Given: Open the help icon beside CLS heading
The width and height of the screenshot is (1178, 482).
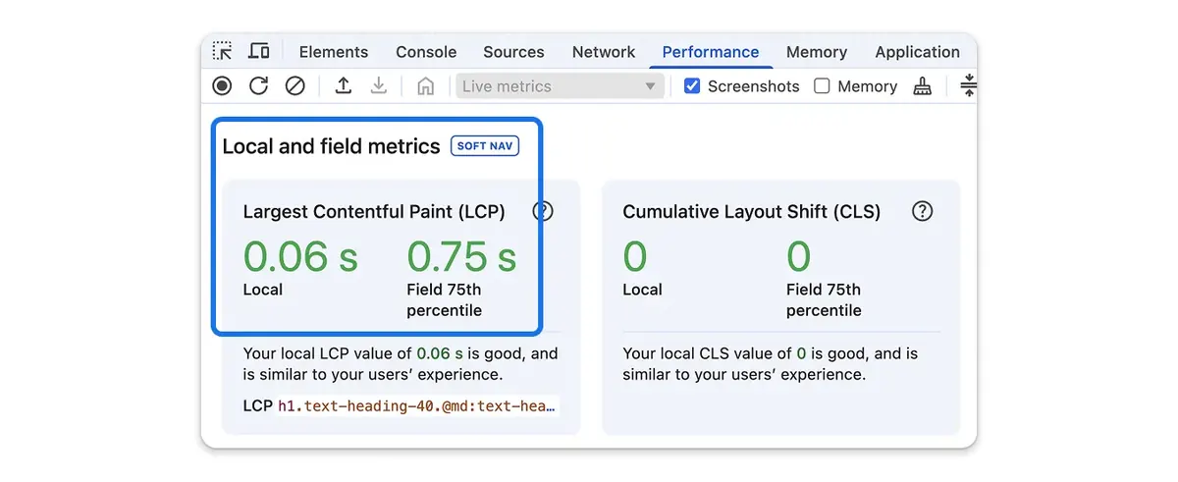Looking at the screenshot, I should [922, 211].
